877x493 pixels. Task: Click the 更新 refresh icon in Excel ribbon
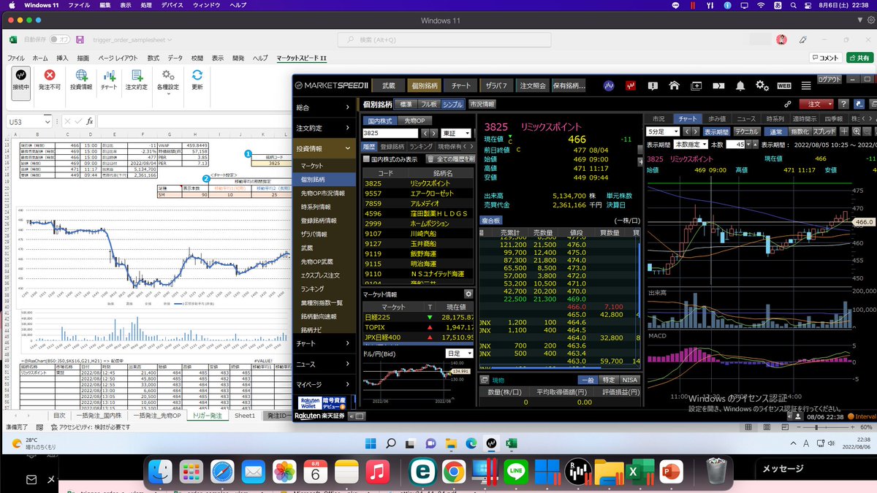click(197, 74)
